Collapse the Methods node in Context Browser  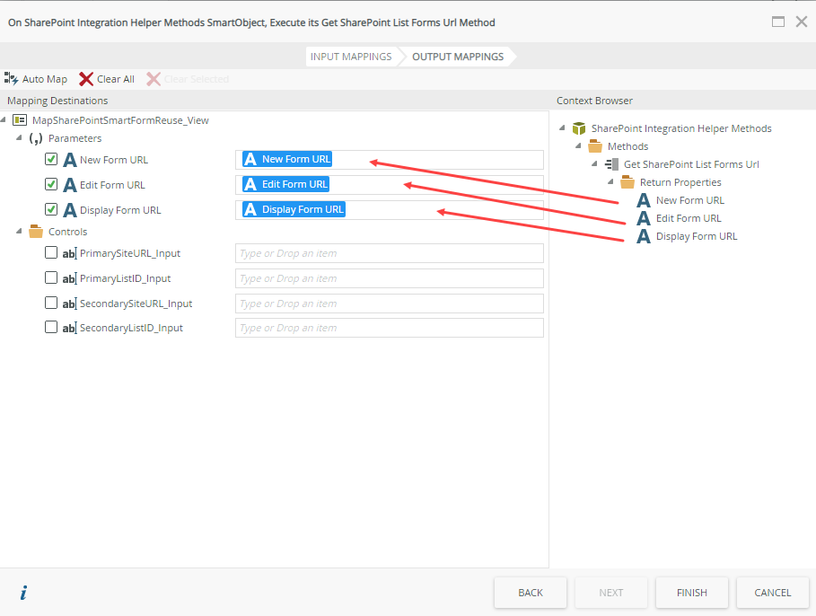point(579,146)
